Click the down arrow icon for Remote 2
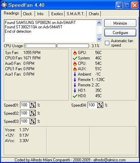The width and height of the screenshot is (140, 163). (x=75, y=85)
